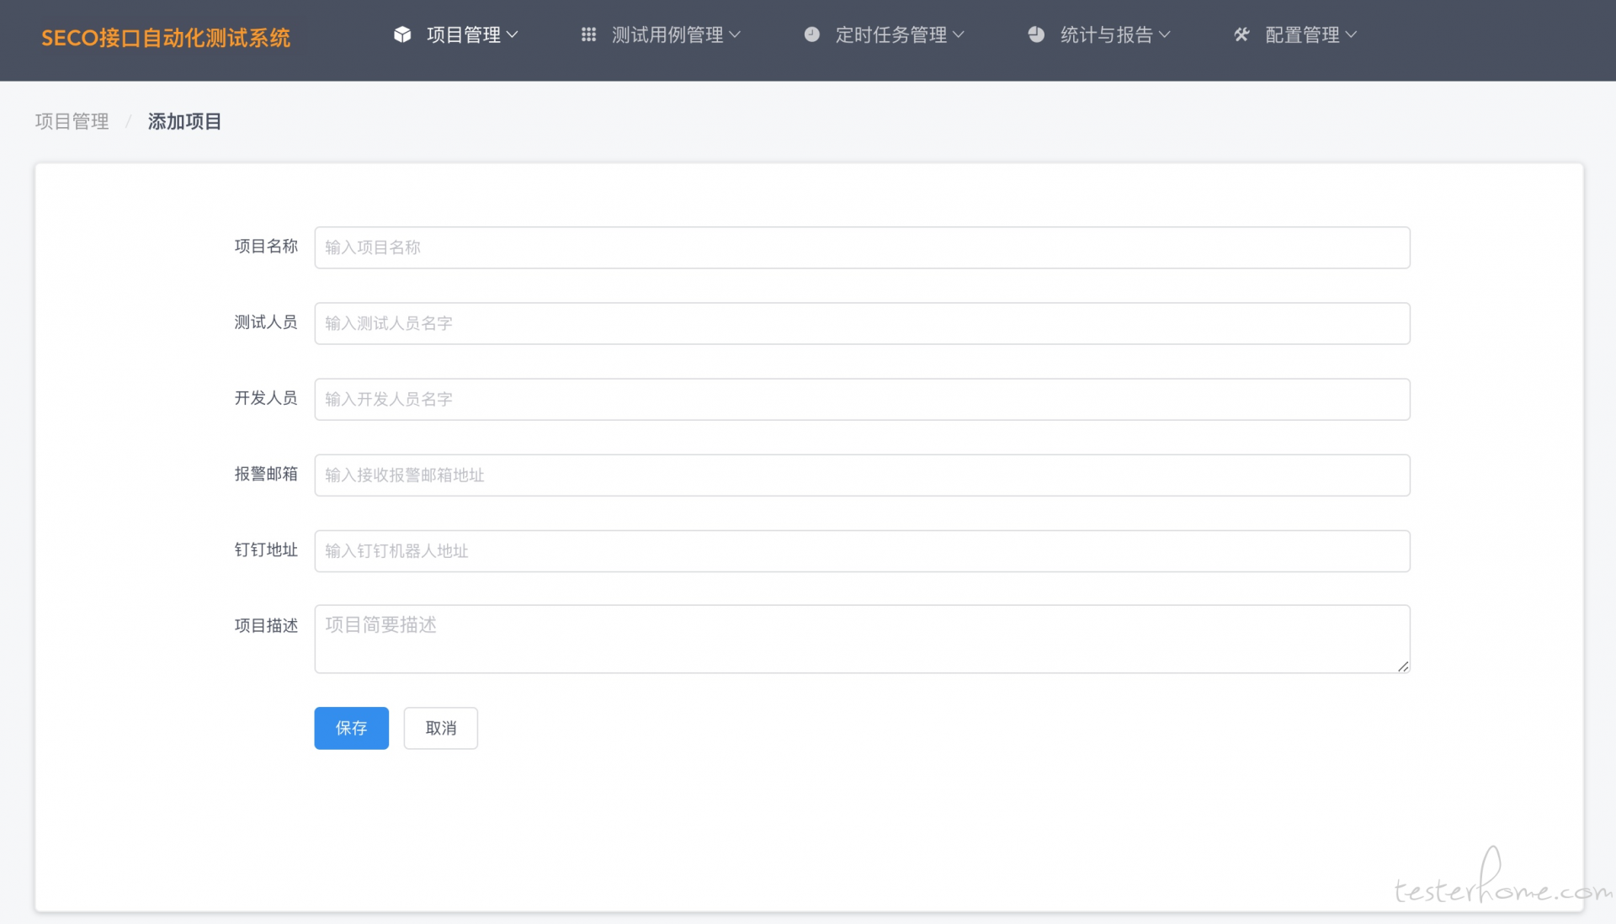
Task: Go to 项目管理 breadcrumb link
Action: click(72, 121)
